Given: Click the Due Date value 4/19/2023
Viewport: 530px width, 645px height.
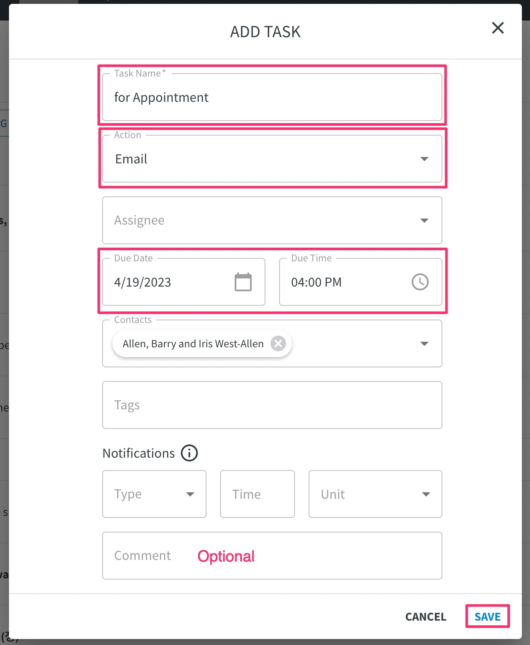Looking at the screenshot, I should [x=142, y=282].
